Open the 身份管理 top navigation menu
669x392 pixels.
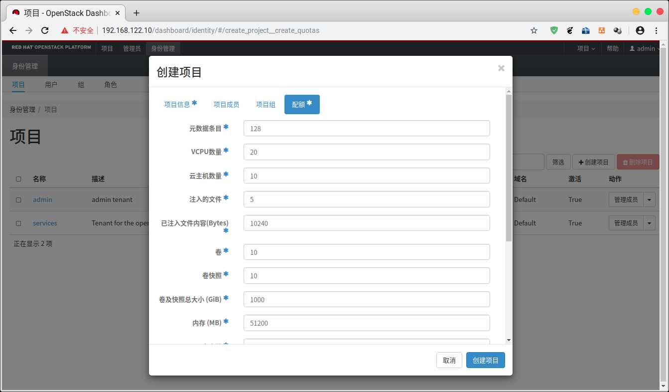(163, 48)
